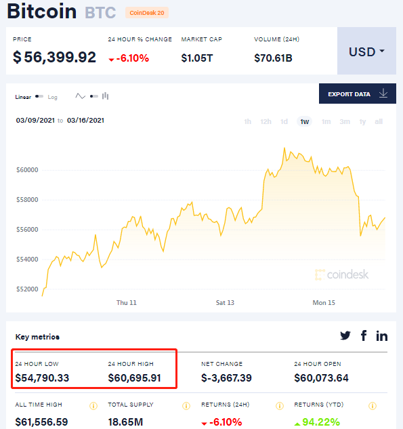Screen dimensions: 403x429
Task: Click the Linear scale label
Action: (23, 97)
